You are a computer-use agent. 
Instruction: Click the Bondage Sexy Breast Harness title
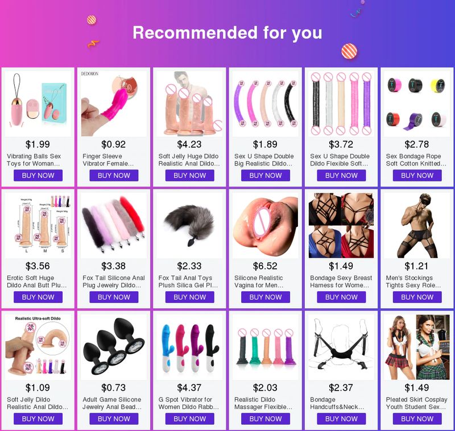pos(341,281)
